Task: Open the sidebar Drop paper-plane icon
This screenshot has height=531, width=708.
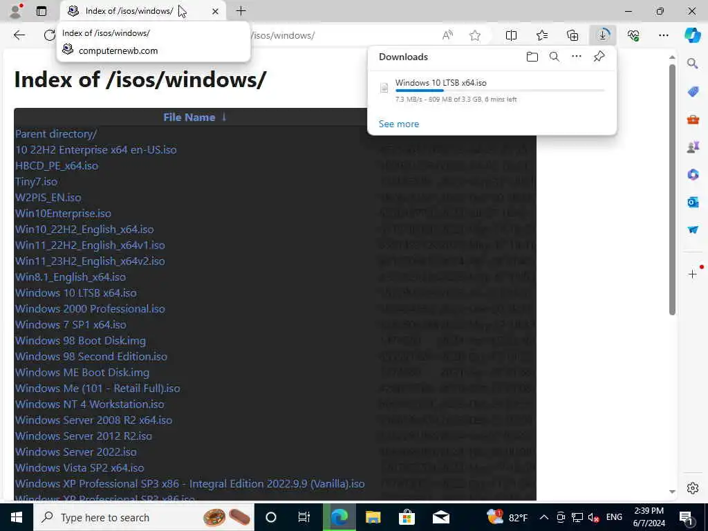Action: (x=693, y=230)
